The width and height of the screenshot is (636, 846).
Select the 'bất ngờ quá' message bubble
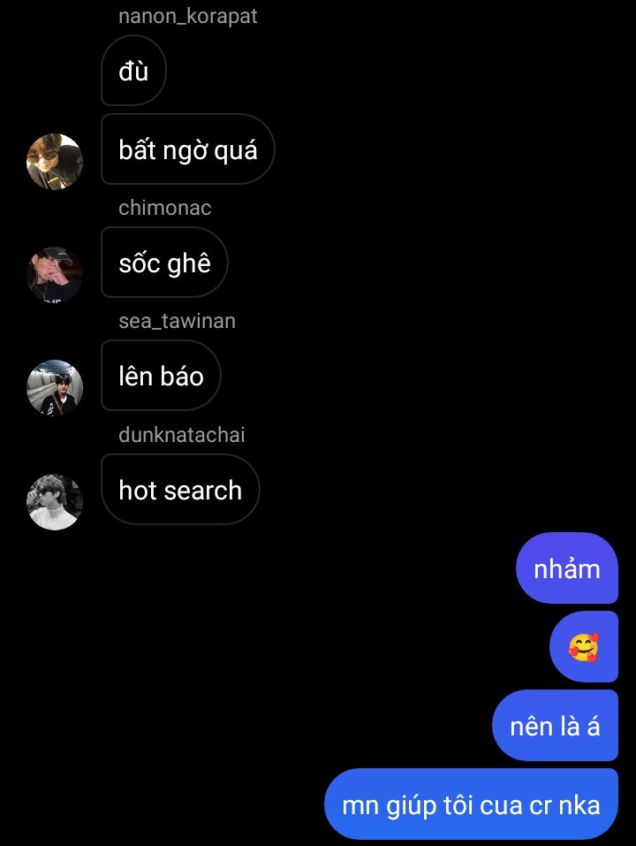(187, 149)
